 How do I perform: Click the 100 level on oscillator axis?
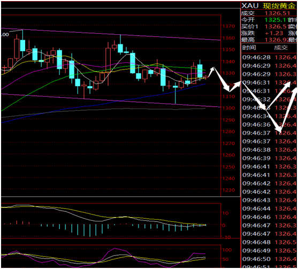click(227, 250)
